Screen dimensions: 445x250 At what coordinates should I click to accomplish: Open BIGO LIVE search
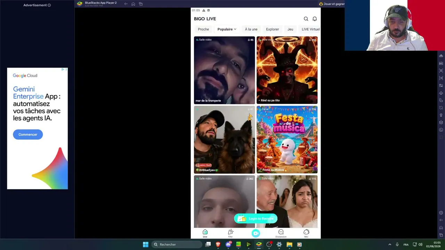306,19
